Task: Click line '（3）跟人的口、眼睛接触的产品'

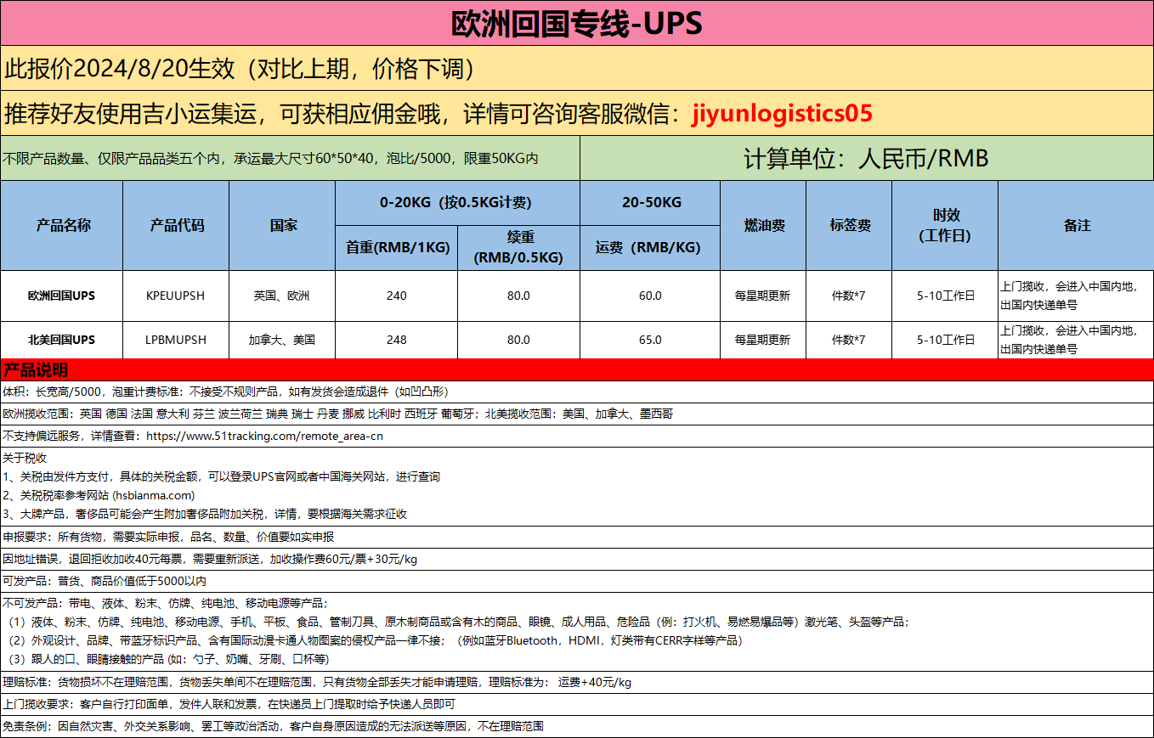Action: click(x=167, y=659)
